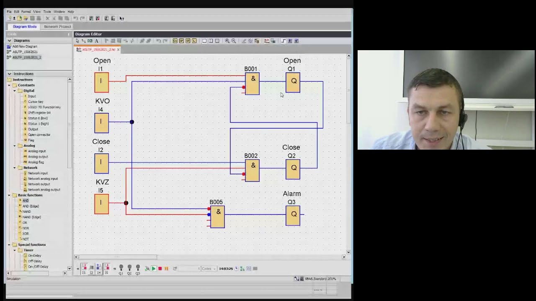The image size is (536, 301).
Task: Click the cycles number input field
Action: [x=189, y=269]
